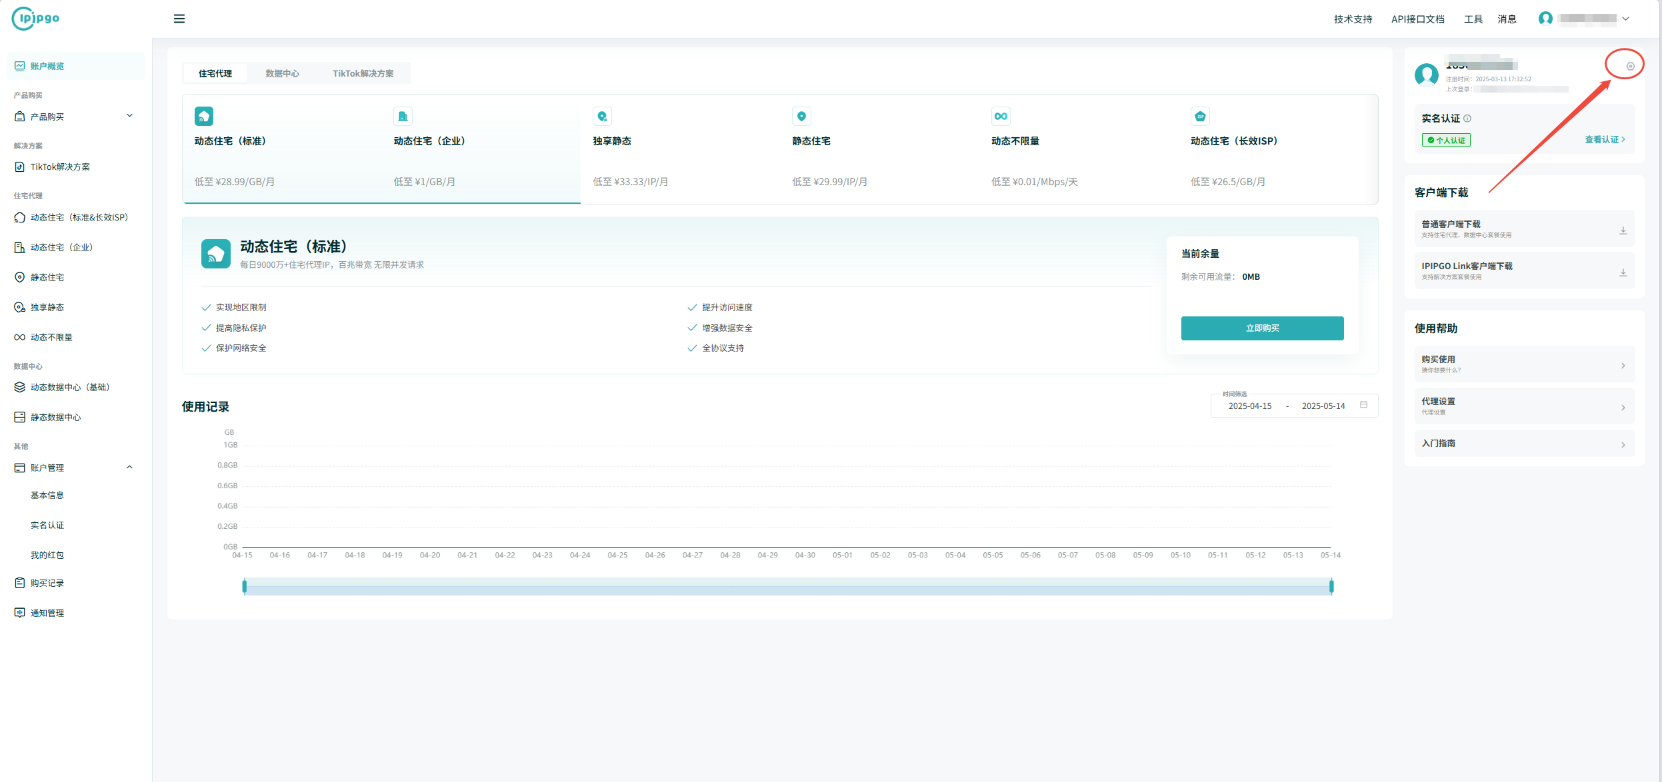Click the 立即购买 button
The image size is (1662, 782).
point(1261,328)
